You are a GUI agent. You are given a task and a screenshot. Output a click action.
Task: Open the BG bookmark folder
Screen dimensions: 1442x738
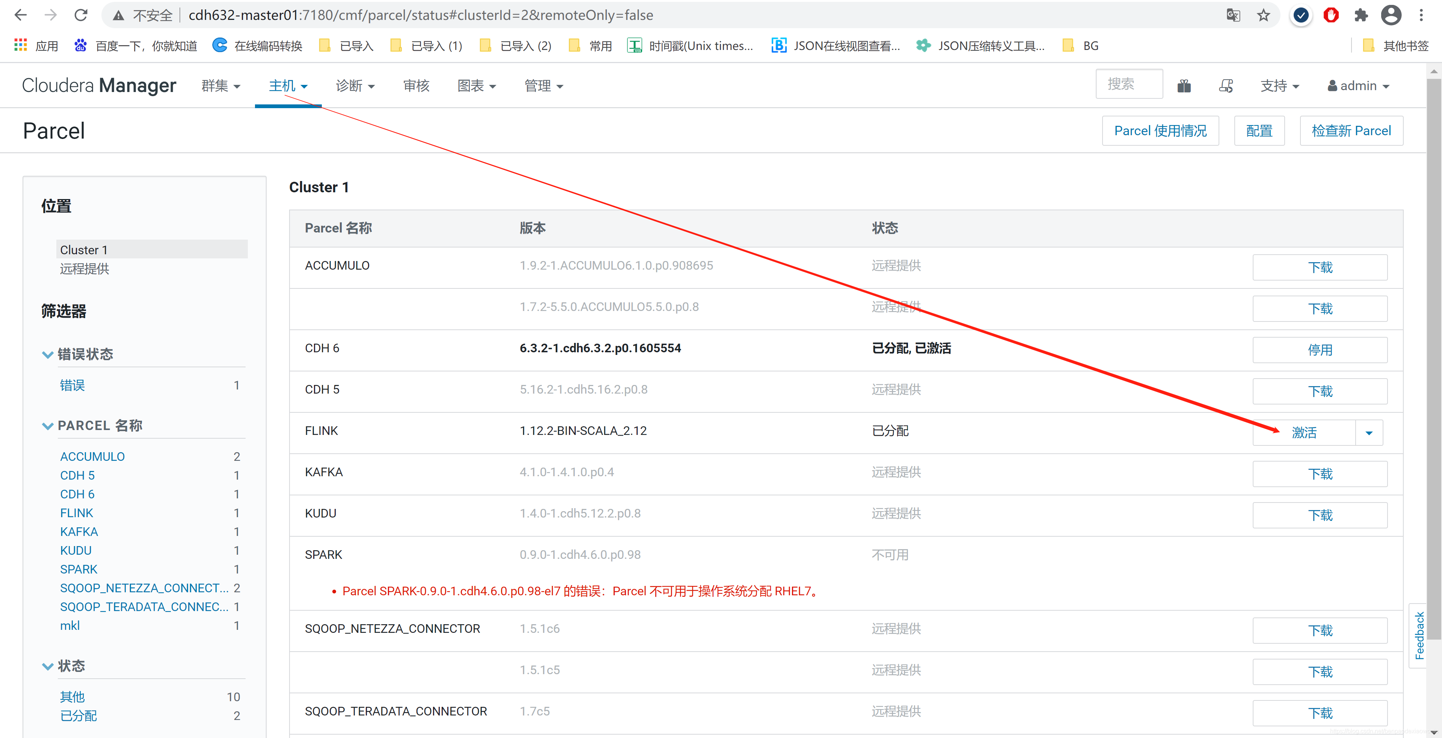click(x=1080, y=45)
